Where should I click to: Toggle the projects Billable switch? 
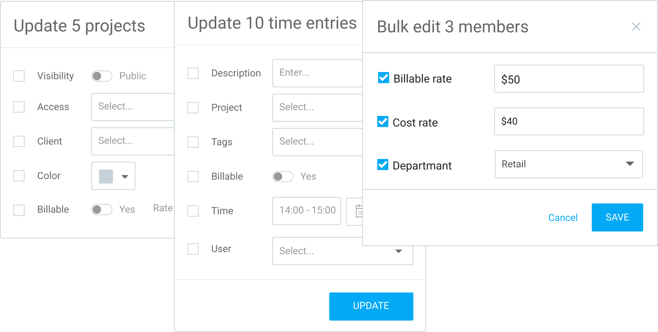102,209
